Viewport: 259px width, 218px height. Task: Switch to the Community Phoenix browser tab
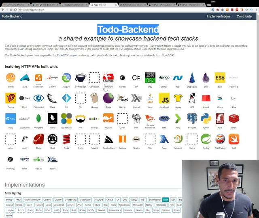pyautogui.click(x=16, y=5)
